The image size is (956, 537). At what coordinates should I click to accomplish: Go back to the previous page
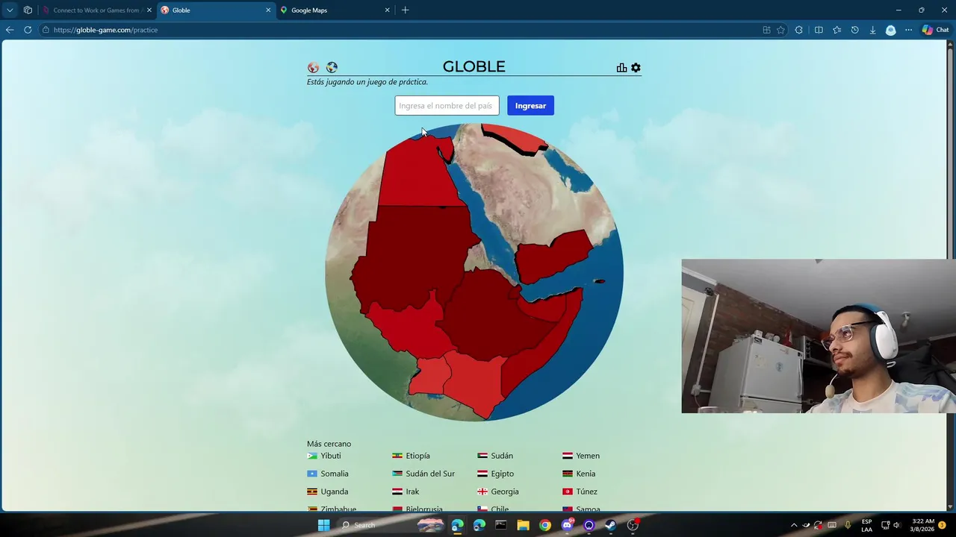[x=10, y=30]
